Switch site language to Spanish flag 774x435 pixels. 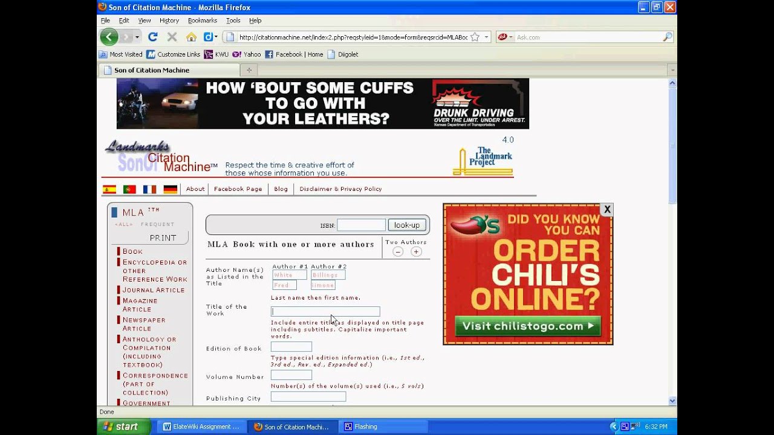109,189
